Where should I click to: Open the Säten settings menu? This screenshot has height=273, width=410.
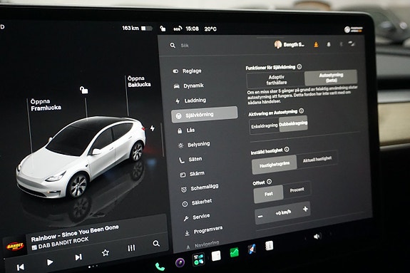(x=190, y=159)
